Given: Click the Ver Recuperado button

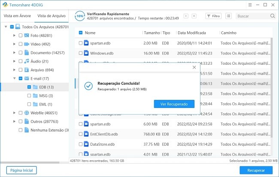Looking at the screenshot, I should pos(174,104).
